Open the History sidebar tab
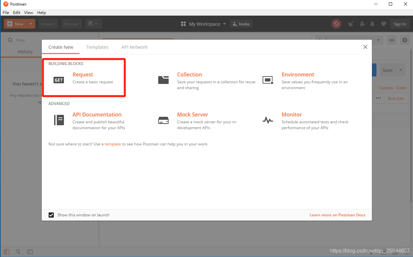This screenshot has width=413, height=257. [x=25, y=52]
